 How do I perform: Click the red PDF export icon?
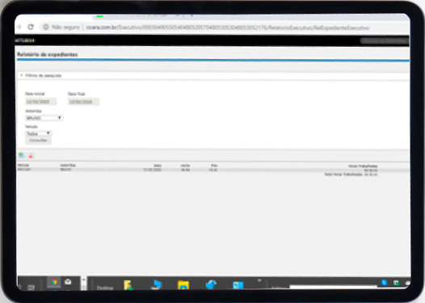pos(31,156)
